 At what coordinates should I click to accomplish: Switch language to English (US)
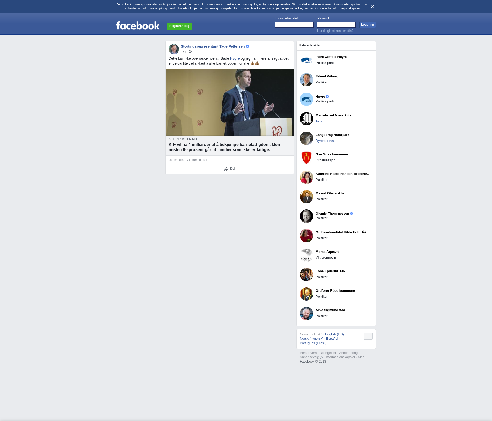click(x=334, y=334)
